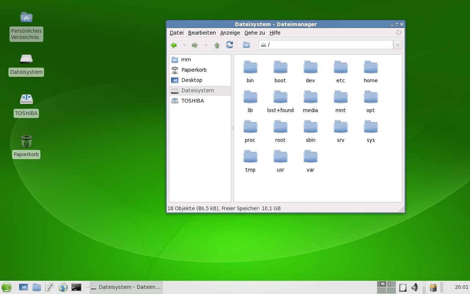Viewport: 470px width, 294px height.
Task: Click the show desktop panel launcher
Action: [x=23, y=287]
